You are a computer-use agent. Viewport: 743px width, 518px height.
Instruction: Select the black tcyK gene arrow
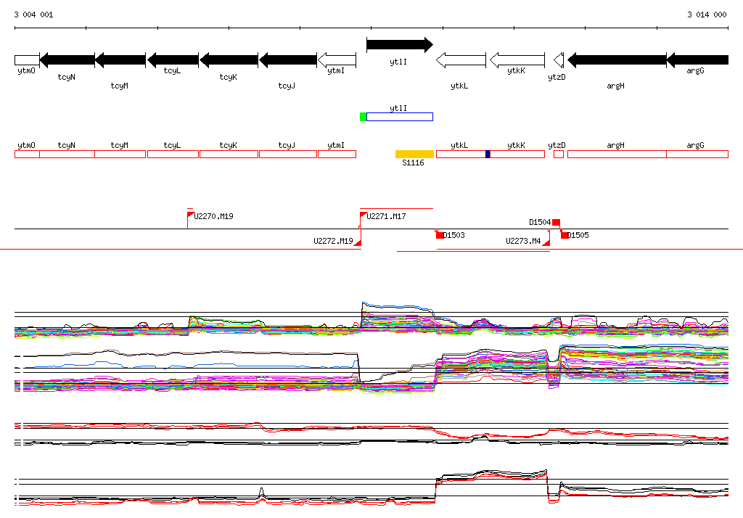click(x=229, y=59)
